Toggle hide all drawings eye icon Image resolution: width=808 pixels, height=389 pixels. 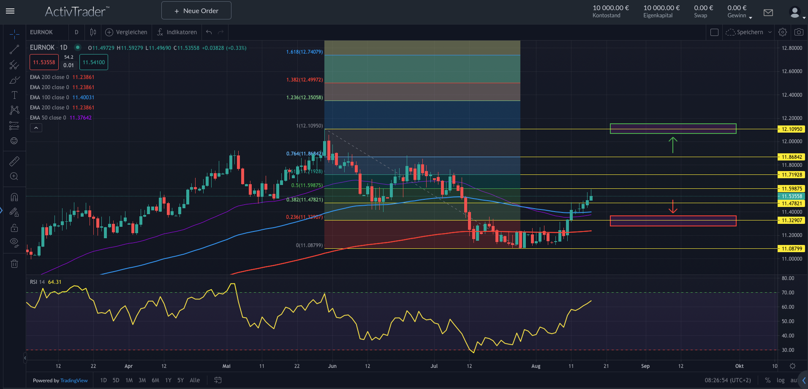click(x=14, y=242)
